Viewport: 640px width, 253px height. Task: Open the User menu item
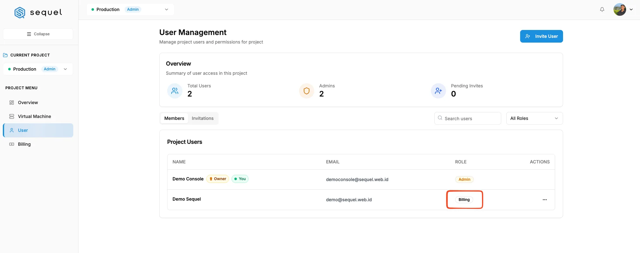[38, 130]
